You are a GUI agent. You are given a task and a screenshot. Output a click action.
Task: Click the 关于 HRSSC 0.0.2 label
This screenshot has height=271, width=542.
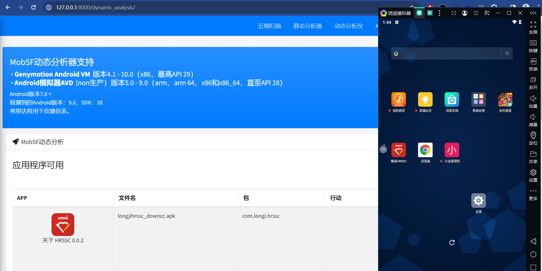coord(63,241)
